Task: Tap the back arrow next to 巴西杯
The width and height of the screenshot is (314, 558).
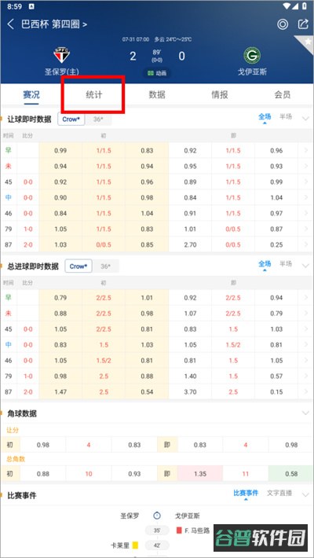Action: (x=11, y=24)
